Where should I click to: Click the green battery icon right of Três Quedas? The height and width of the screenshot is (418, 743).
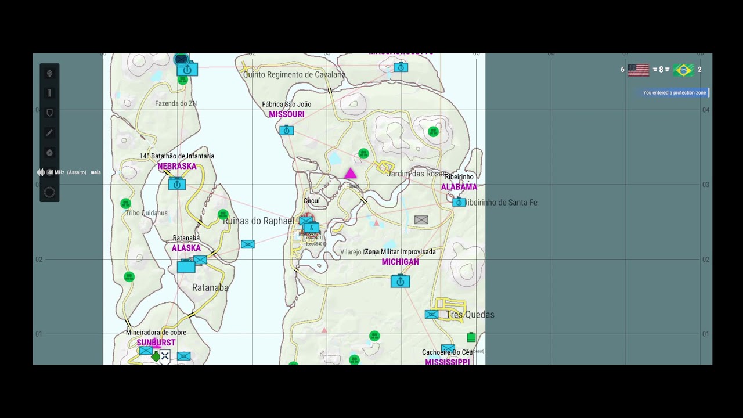pyautogui.click(x=471, y=337)
